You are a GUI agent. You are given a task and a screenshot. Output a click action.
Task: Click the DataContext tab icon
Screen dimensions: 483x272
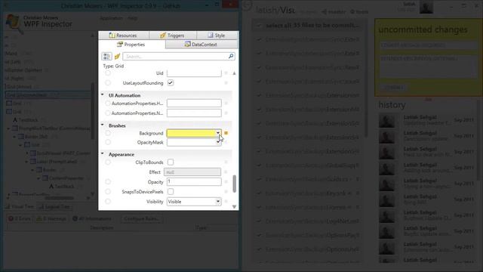coord(187,45)
